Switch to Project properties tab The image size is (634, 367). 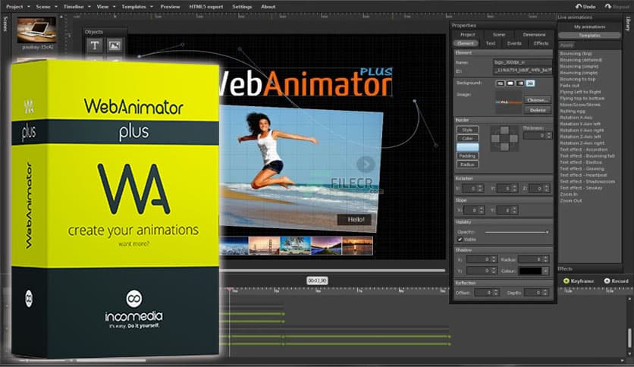click(x=468, y=35)
